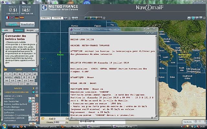Select the Southwest Kritiko zone on map
Viewport: 207px width, 129px height.
pos(187,77)
